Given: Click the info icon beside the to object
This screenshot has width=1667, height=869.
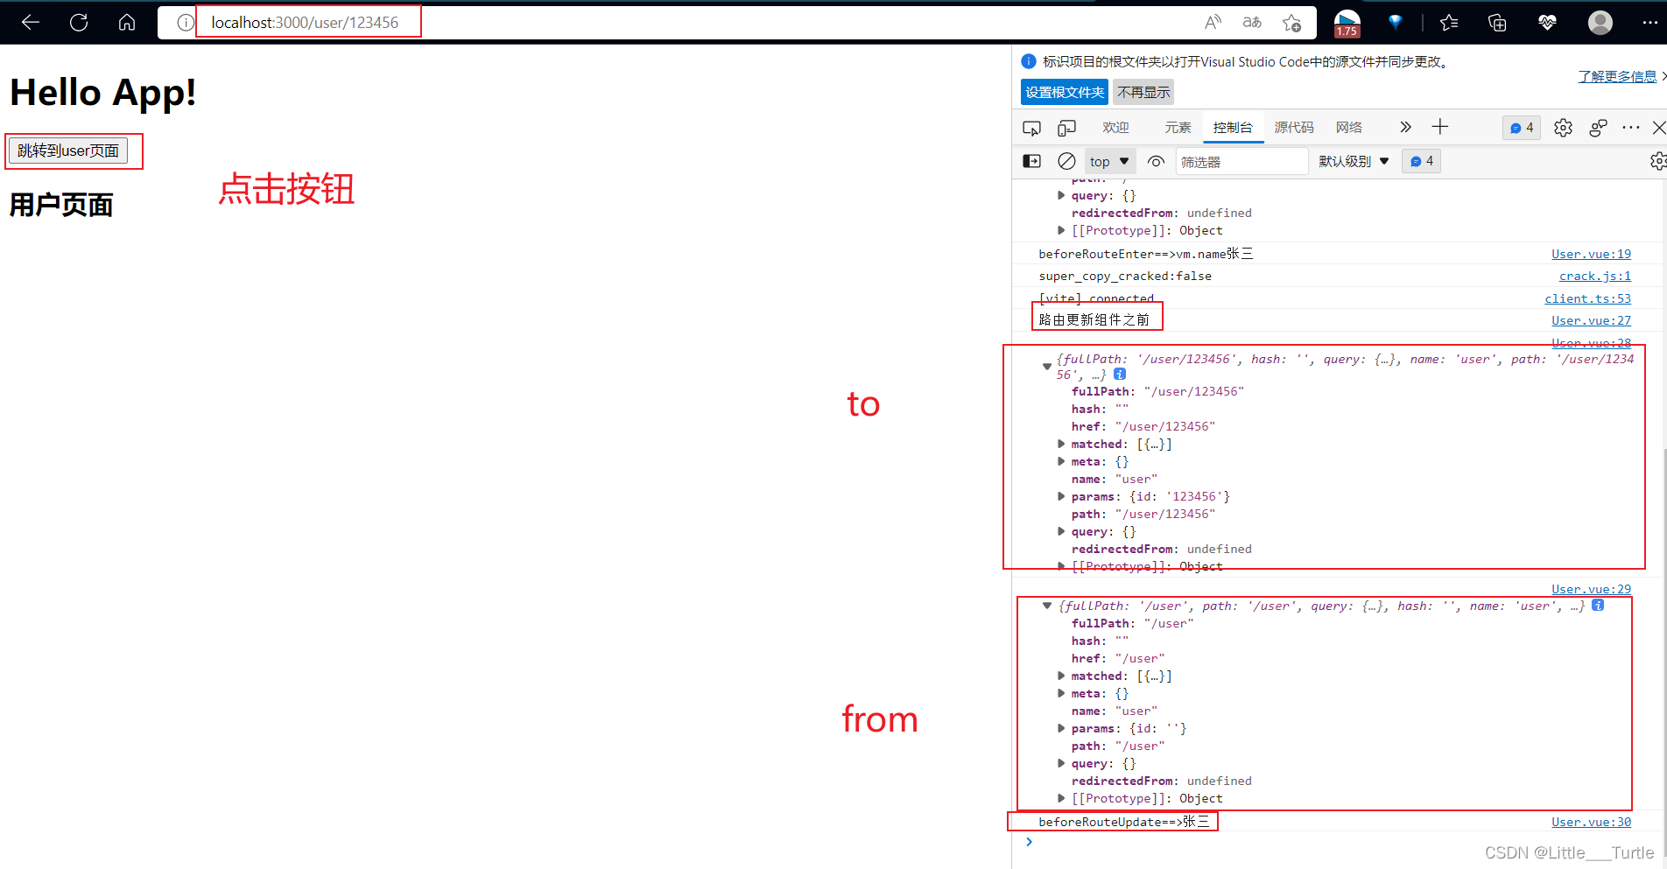Looking at the screenshot, I should (x=1120, y=374).
